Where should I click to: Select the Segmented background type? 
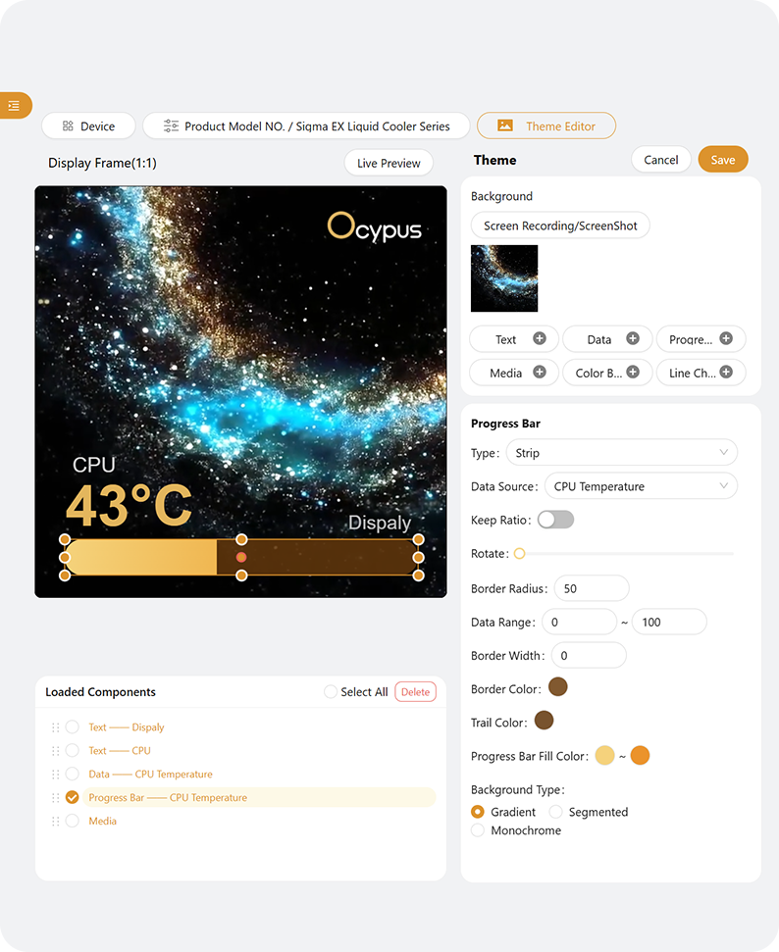[556, 812]
